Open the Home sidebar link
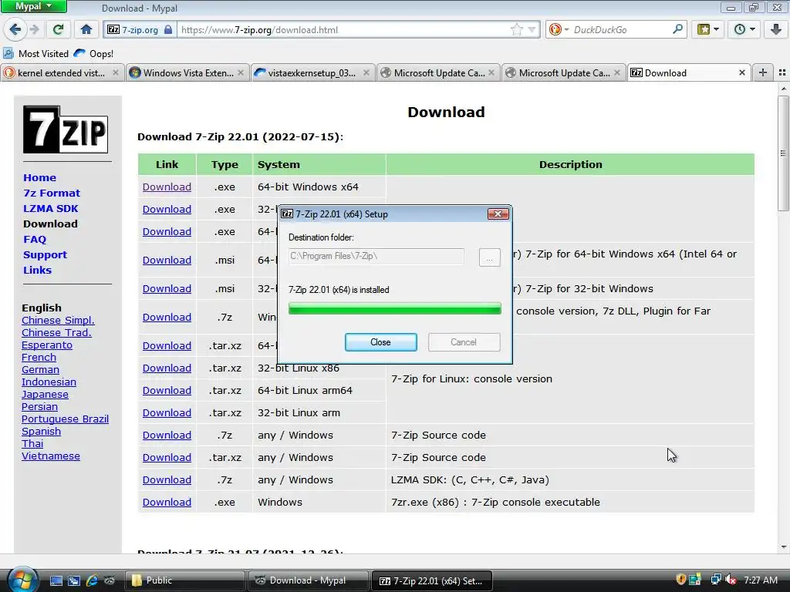 tap(40, 178)
